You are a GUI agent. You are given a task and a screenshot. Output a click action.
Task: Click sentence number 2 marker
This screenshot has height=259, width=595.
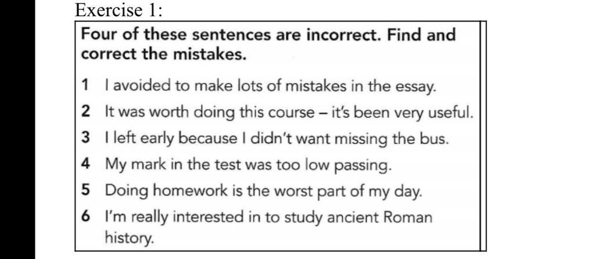[85, 112]
